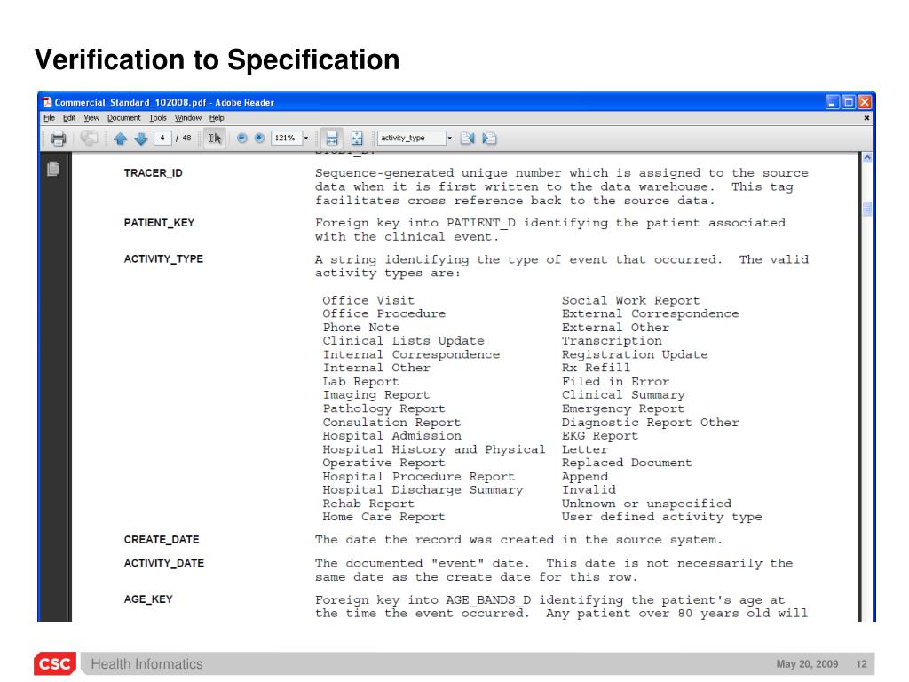Open the Help menu
The image size is (909, 682).
tap(217, 118)
